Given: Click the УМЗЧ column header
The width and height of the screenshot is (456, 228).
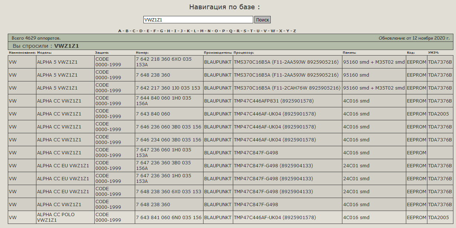Looking at the screenshot, I should tap(433, 53).
